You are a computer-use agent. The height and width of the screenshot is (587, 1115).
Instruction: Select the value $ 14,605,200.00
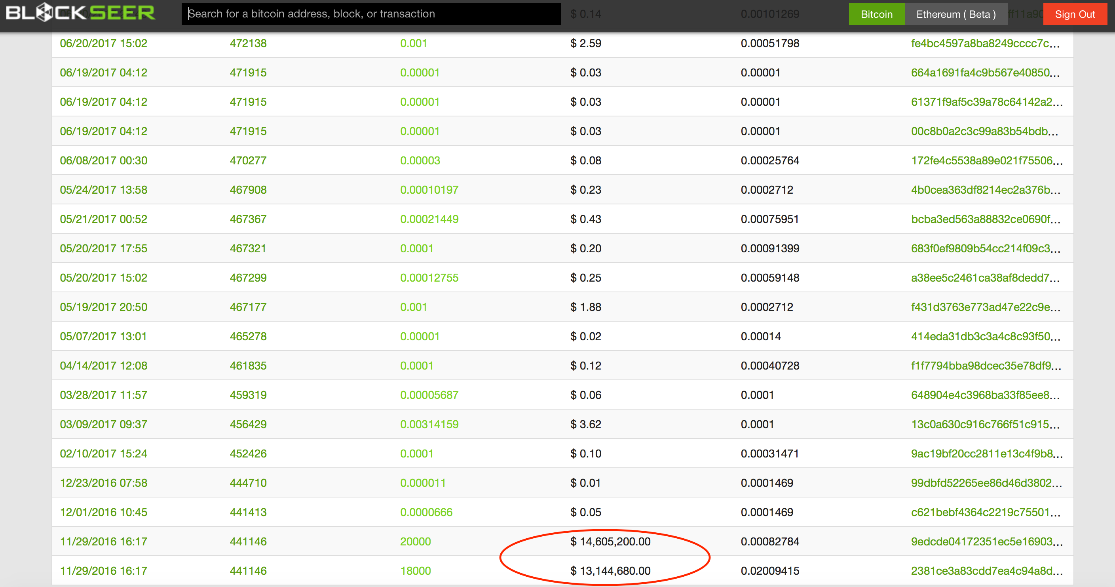click(x=610, y=541)
